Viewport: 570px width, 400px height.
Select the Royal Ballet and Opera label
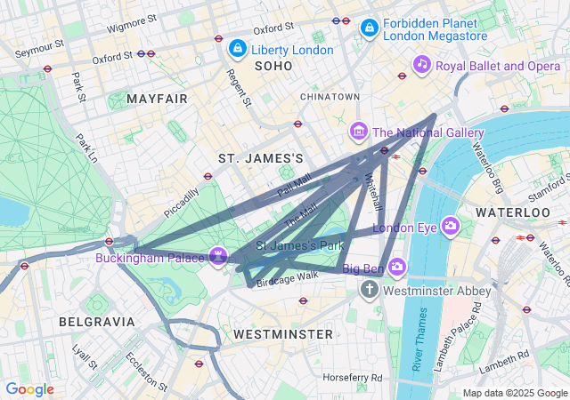pyautogui.click(x=498, y=66)
